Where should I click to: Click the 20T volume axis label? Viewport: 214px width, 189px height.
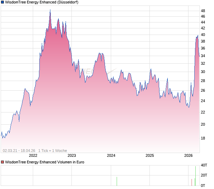point(204,175)
